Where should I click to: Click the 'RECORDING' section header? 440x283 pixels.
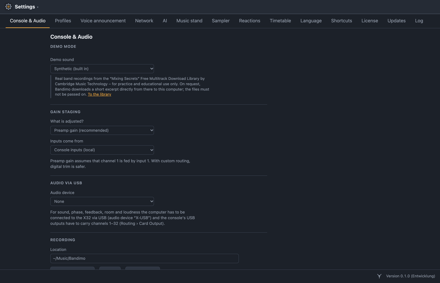pyautogui.click(x=63, y=240)
